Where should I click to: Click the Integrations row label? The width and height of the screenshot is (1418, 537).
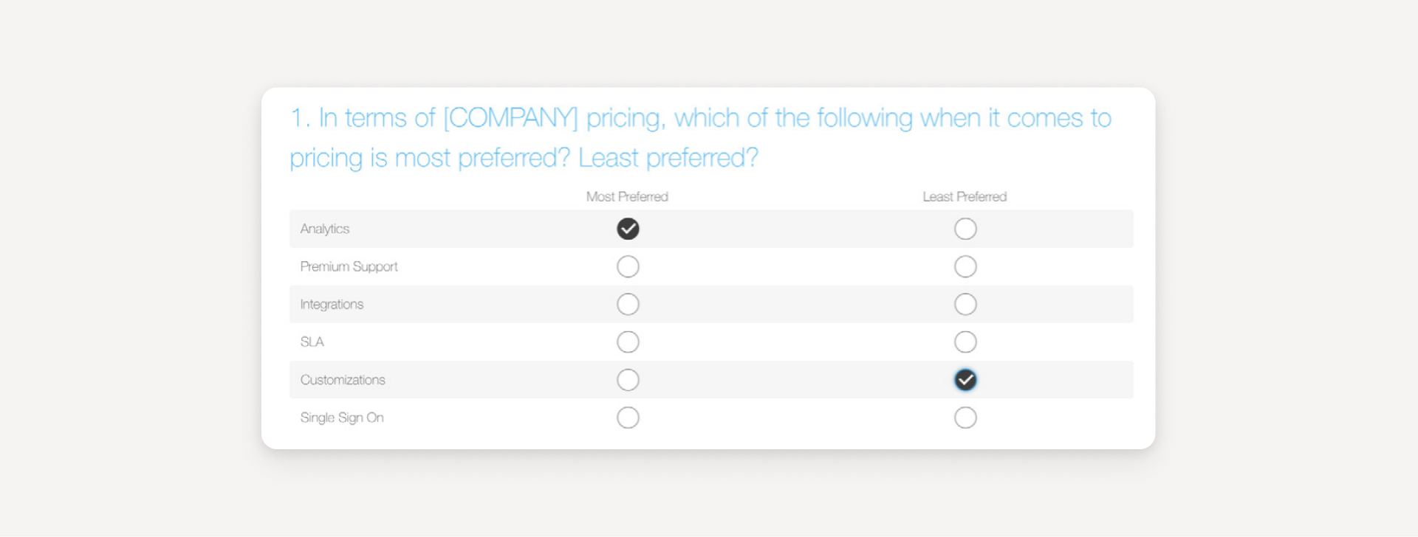point(331,304)
